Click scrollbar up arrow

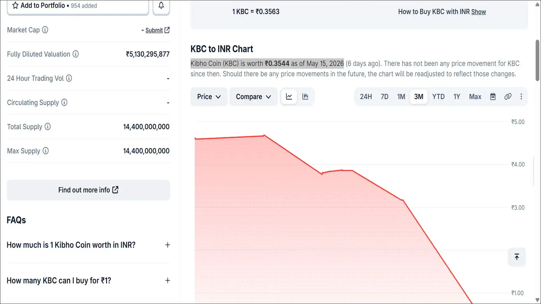pyautogui.click(x=537, y=4)
